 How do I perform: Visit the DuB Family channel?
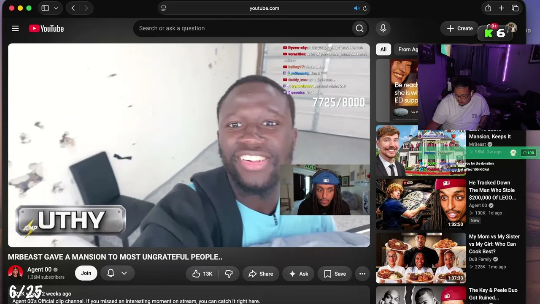click(x=481, y=259)
